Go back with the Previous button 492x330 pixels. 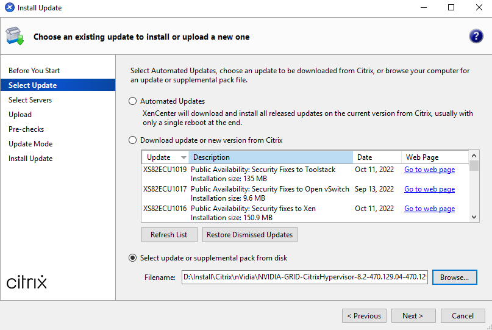pos(364,315)
